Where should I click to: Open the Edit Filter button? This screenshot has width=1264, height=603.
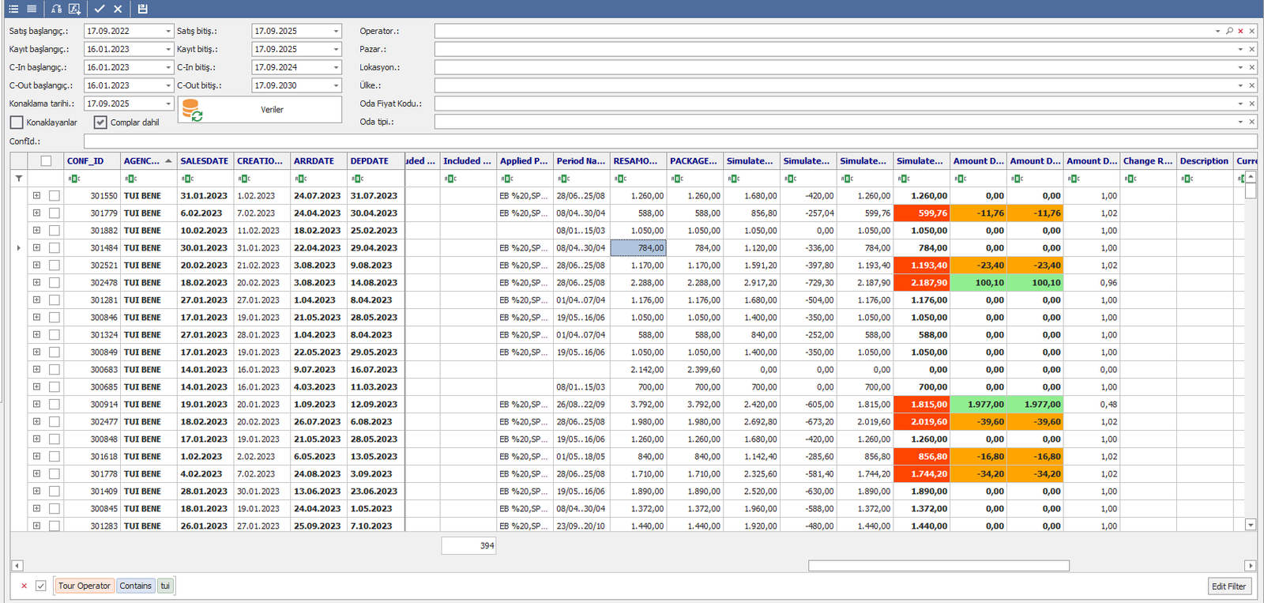pos(1229,586)
